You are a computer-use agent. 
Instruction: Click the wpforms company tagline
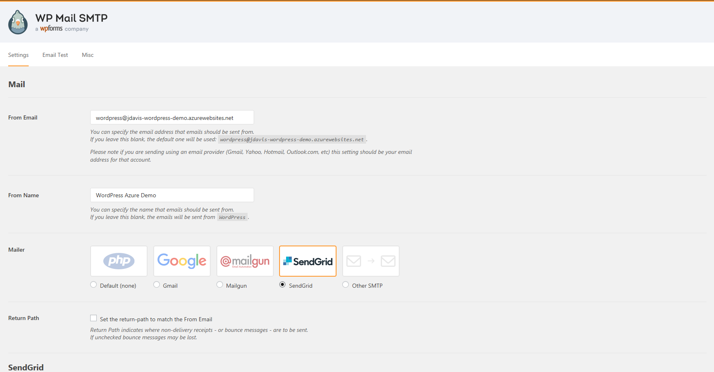pos(62,29)
